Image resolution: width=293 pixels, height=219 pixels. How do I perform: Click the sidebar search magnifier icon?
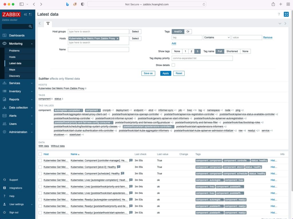point(30,27)
